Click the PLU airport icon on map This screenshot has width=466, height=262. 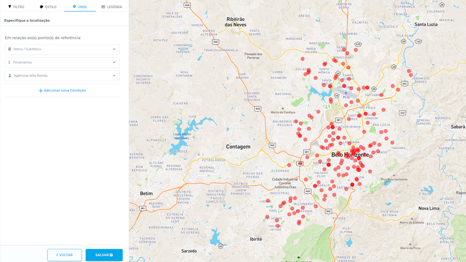345,93
